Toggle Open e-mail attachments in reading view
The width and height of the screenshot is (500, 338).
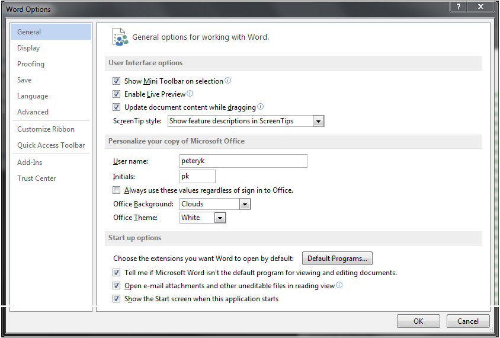(x=116, y=286)
